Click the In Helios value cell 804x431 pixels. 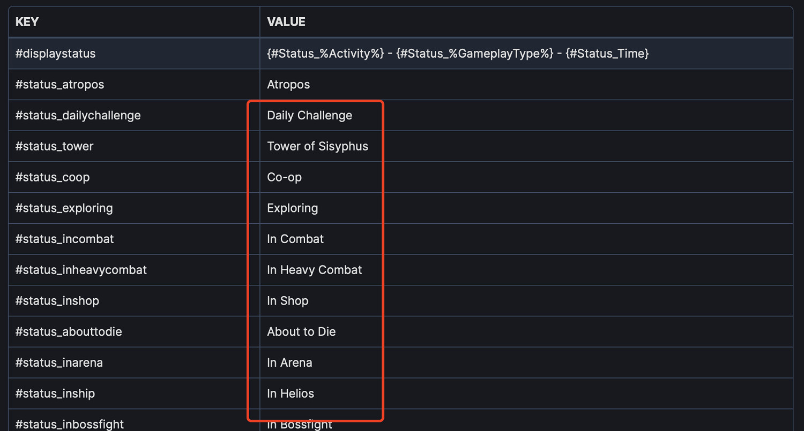(291, 394)
